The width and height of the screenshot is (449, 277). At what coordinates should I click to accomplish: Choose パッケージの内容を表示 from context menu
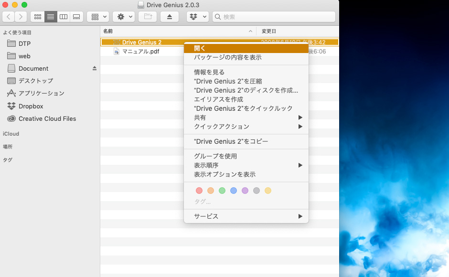pos(246,57)
